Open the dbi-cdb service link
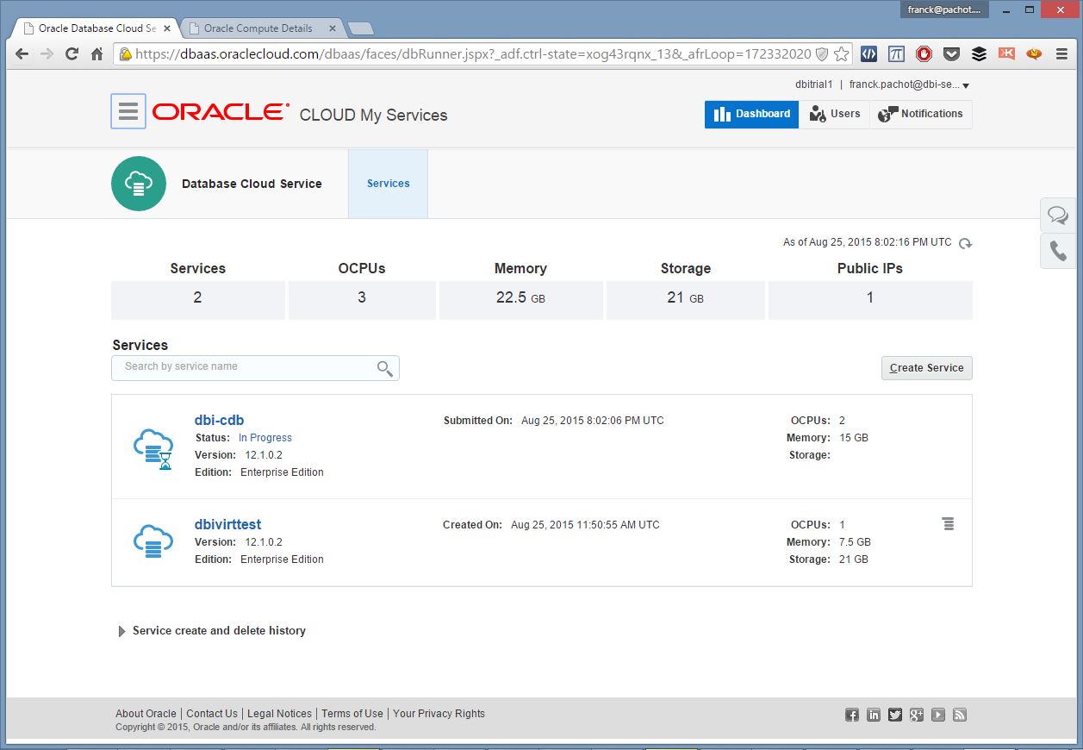The height and width of the screenshot is (750, 1083). [220, 421]
